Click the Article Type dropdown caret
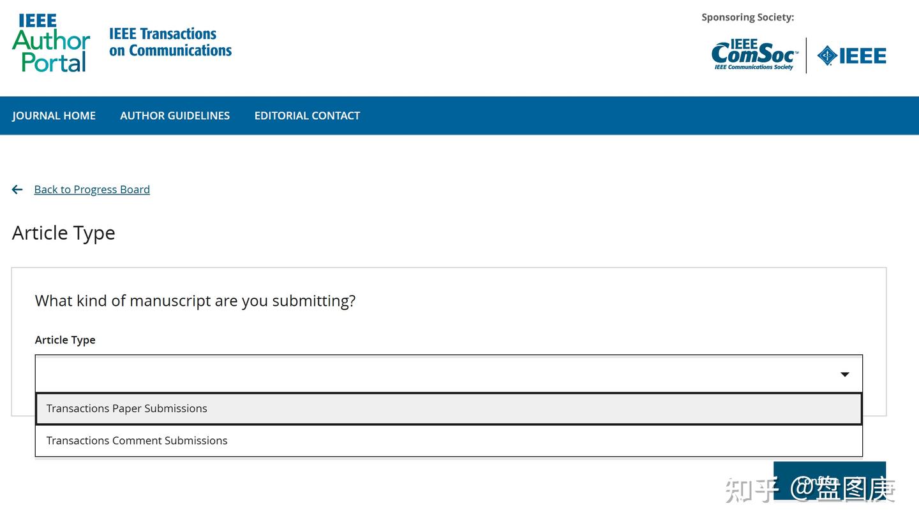The width and height of the screenshot is (919, 527). pos(844,374)
